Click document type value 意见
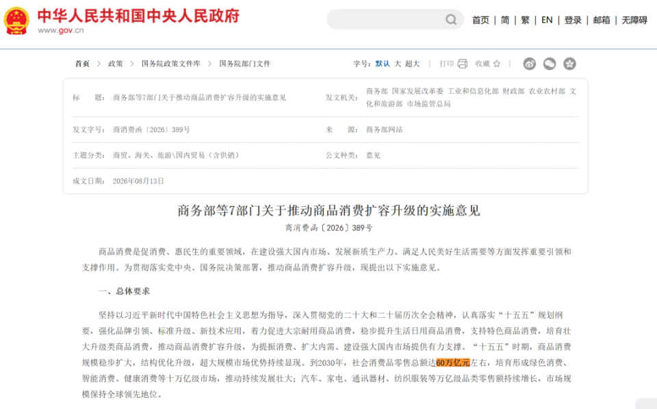 point(373,156)
